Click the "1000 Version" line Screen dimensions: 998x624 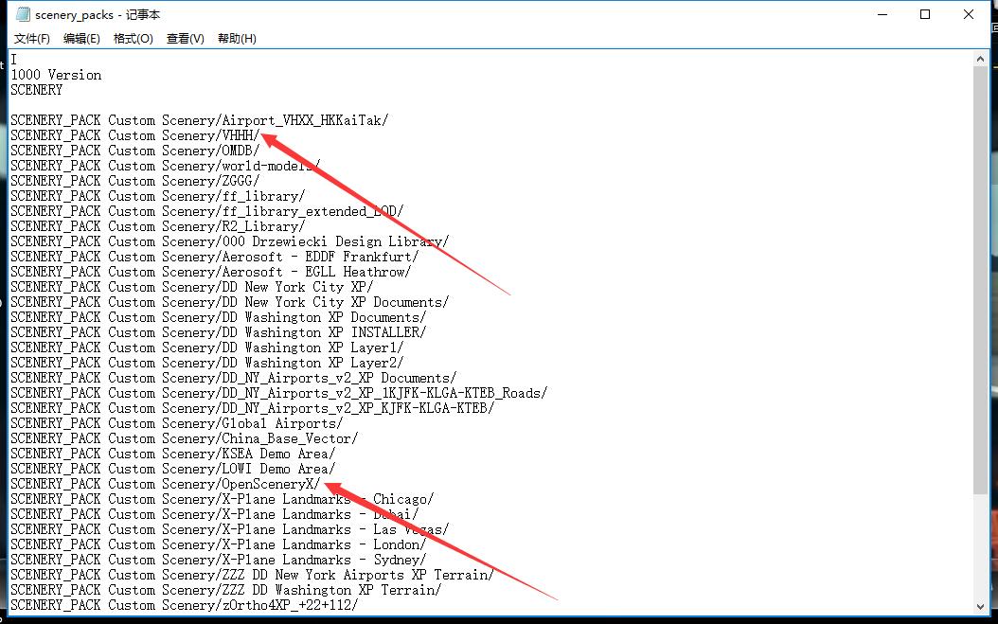(x=56, y=75)
